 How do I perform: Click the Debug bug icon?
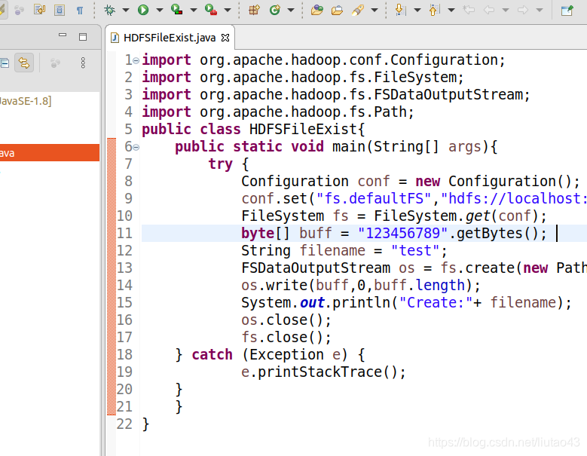pyautogui.click(x=110, y=10)
